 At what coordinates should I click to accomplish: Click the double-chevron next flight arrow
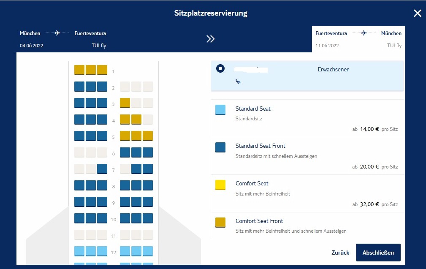[x=210, y=39]
